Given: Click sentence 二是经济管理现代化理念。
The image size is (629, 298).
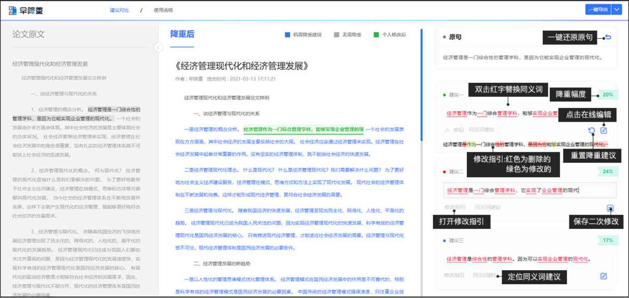Looking at the screenshot, I should click(x=211, y=170).
